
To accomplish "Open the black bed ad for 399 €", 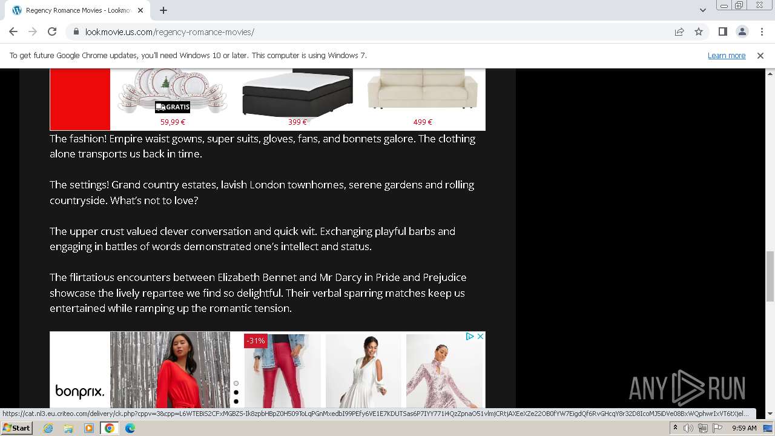I will click(297, 98).
